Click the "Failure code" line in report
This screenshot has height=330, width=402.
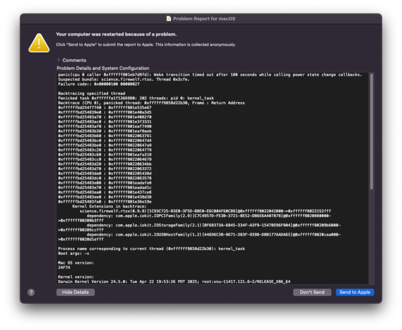point(99,84)
